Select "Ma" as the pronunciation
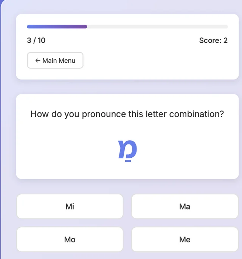This screenshot has height=259, width=242. [185, 206]
